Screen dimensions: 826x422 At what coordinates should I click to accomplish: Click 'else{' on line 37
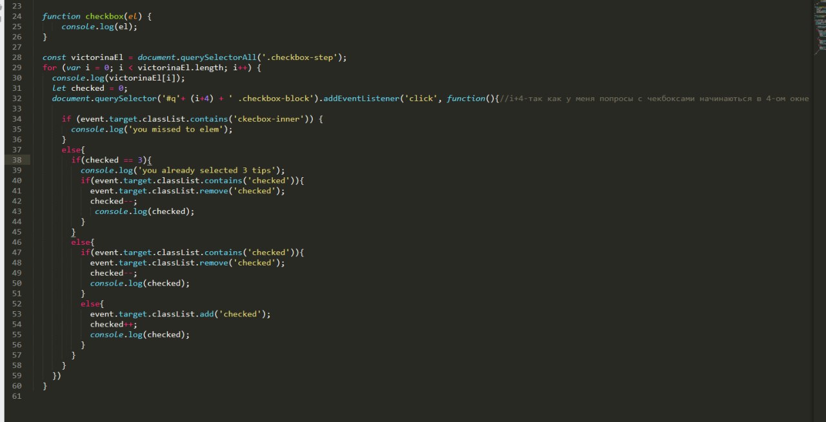point(74,149)
